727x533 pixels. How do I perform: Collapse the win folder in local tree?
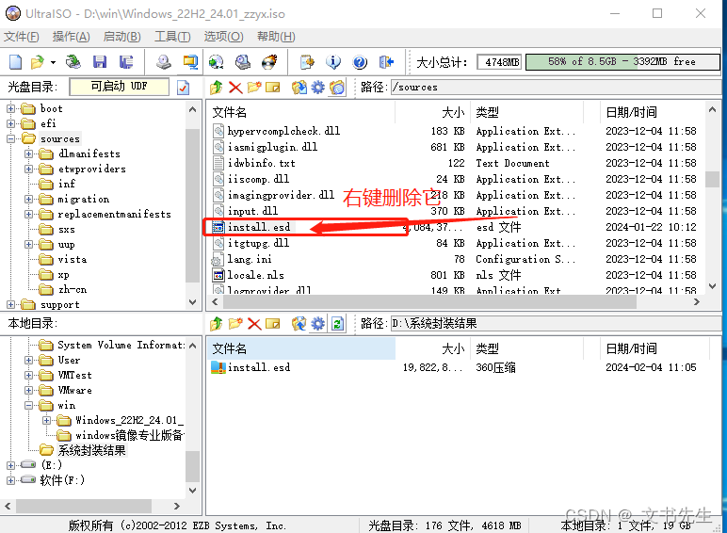pyautogui.click(x=29, y=405)
